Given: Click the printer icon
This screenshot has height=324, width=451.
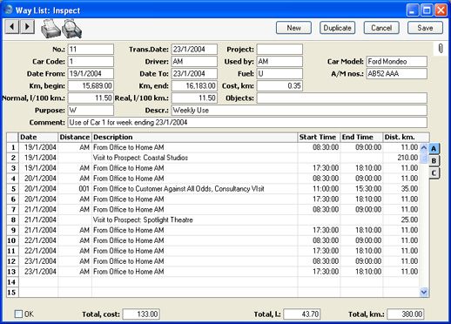Looking at the screenshot, I should 50,29.
